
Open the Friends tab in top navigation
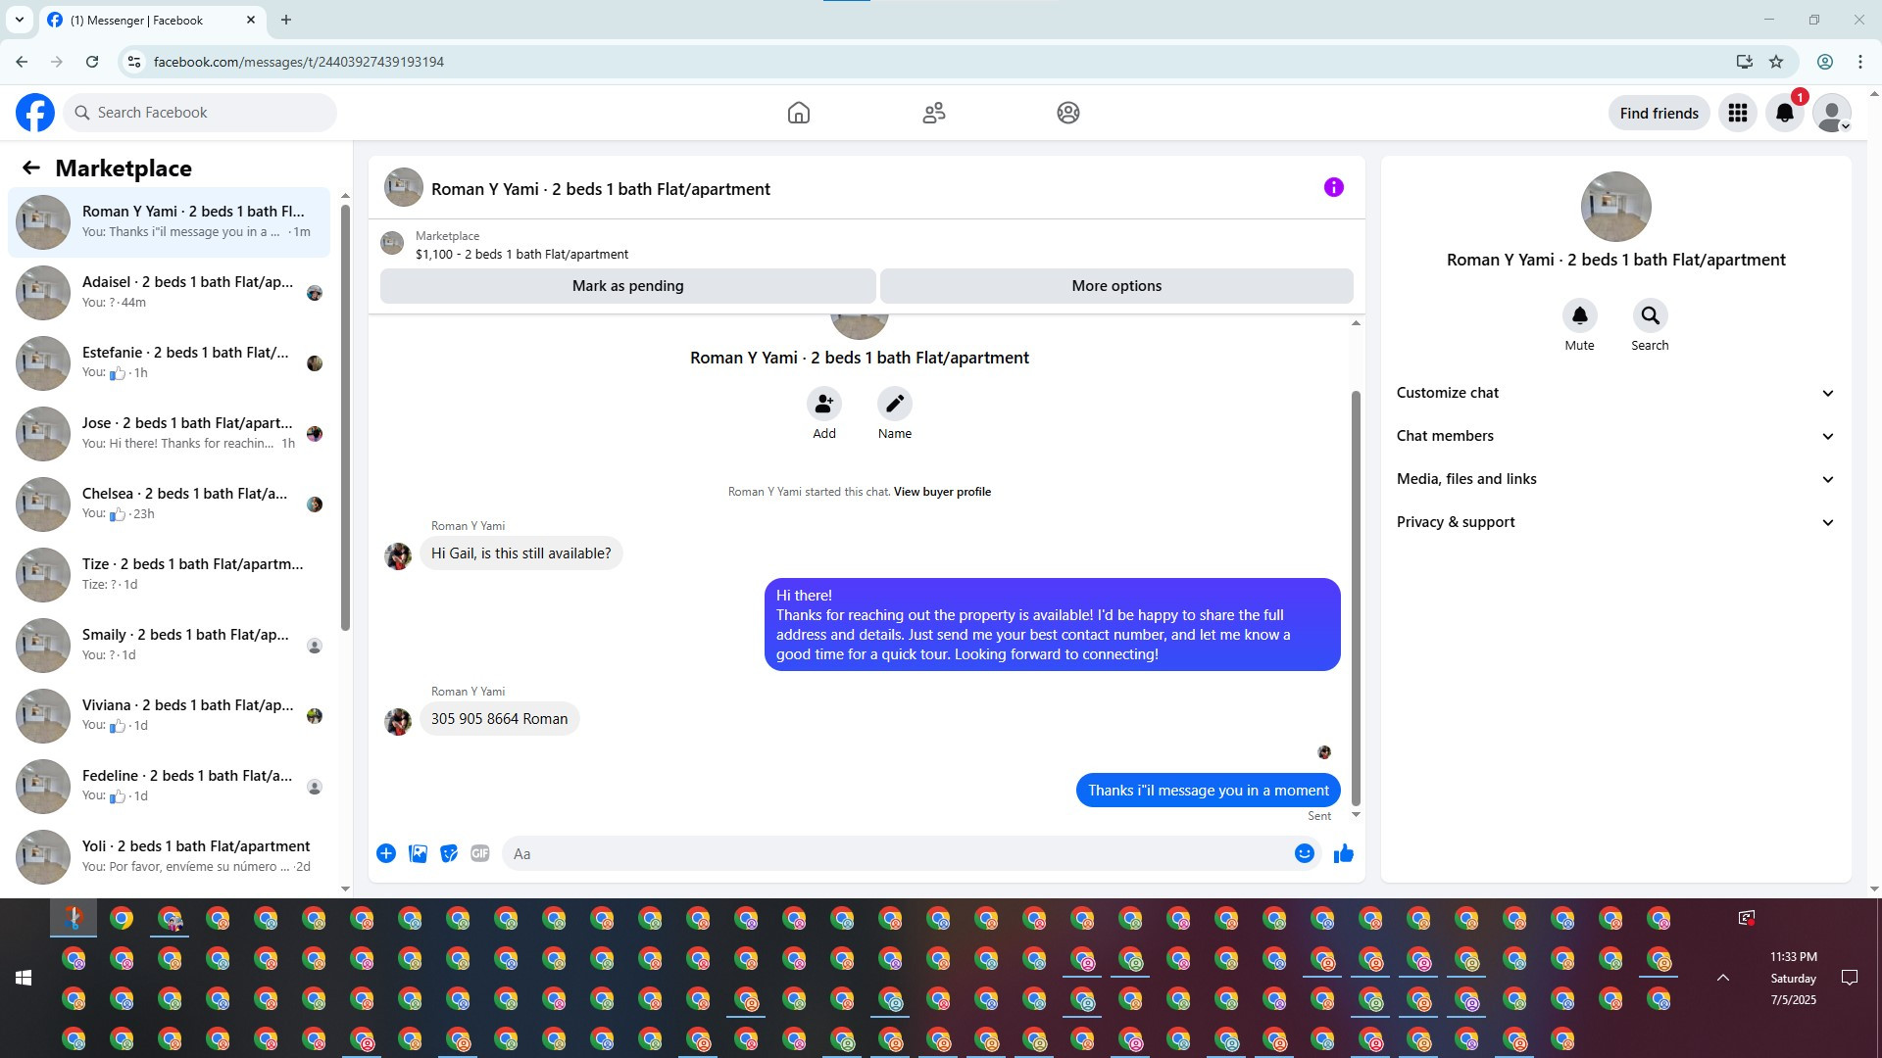click(933, 113)
